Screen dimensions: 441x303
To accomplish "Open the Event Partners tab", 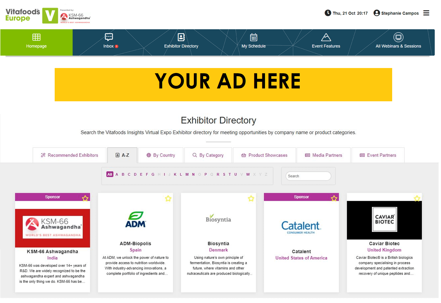I will [x=378, y=155].
